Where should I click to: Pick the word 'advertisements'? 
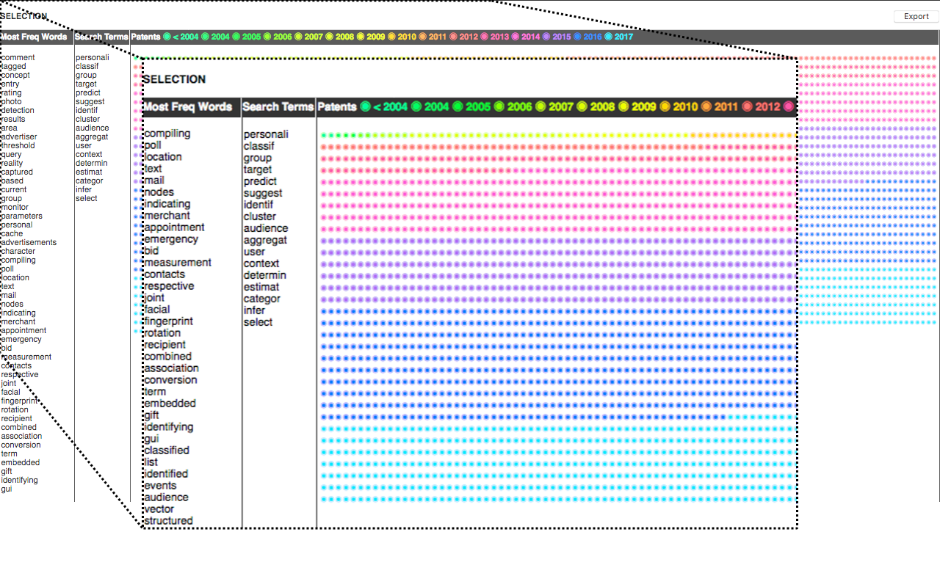tap(29, 242)
